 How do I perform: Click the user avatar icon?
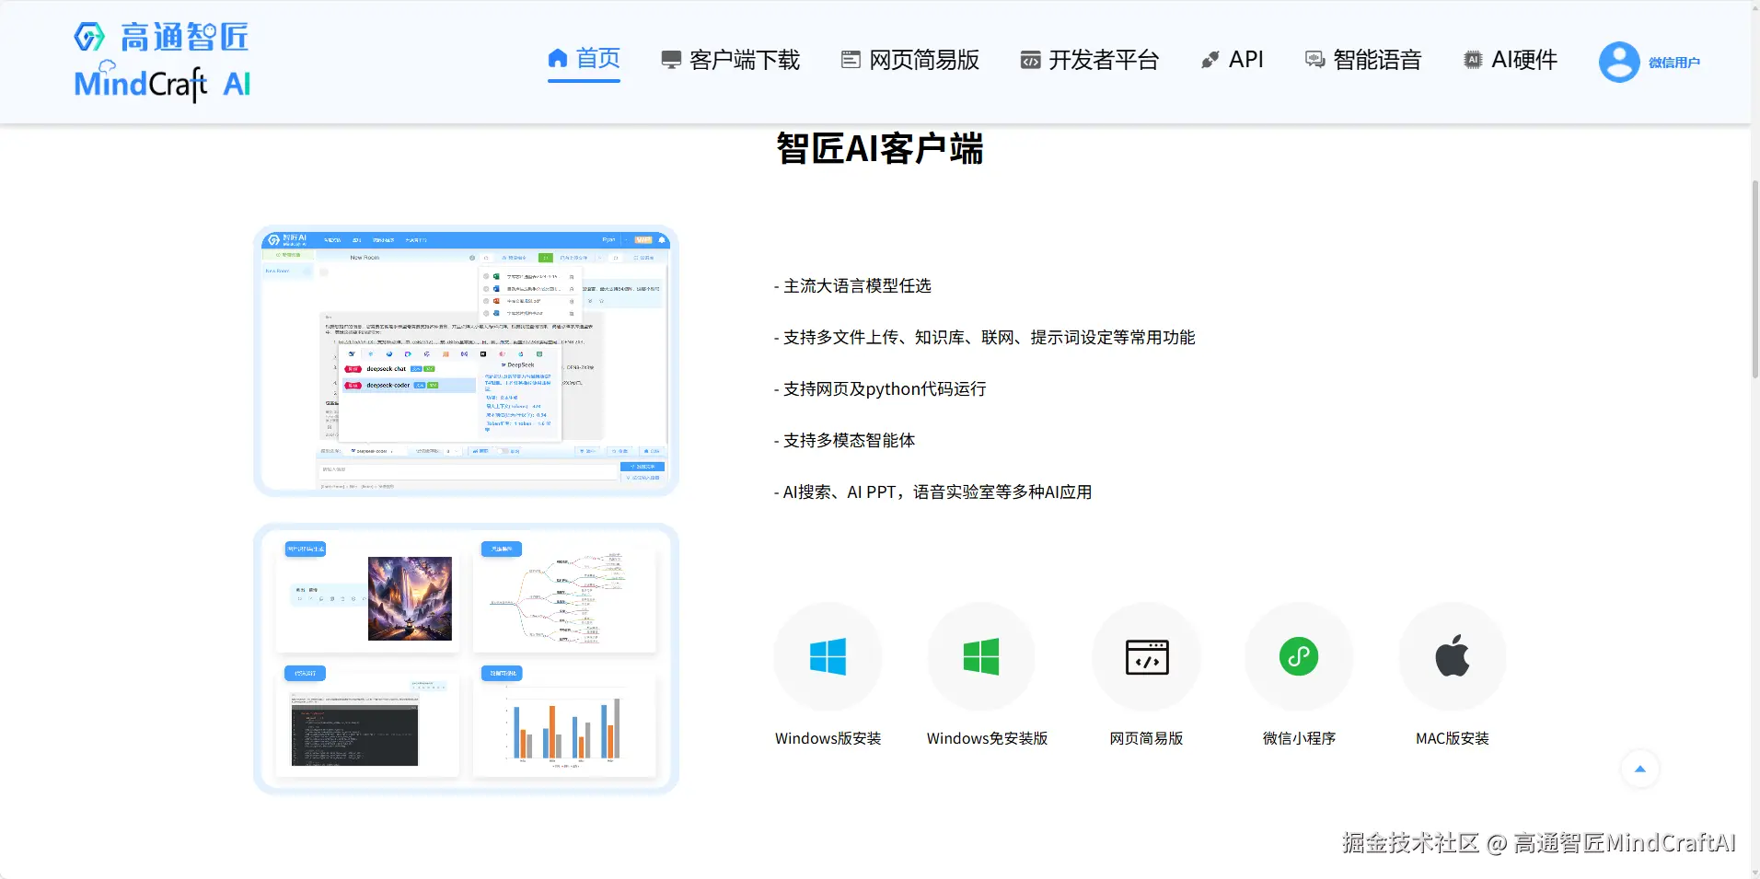point(1619,62)
